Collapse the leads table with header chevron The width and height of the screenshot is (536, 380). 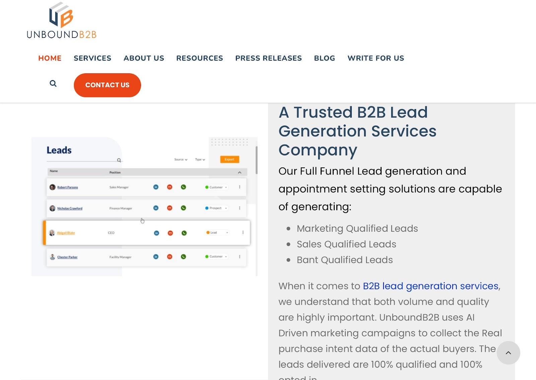pyautogui.click(x=240, y=172)
